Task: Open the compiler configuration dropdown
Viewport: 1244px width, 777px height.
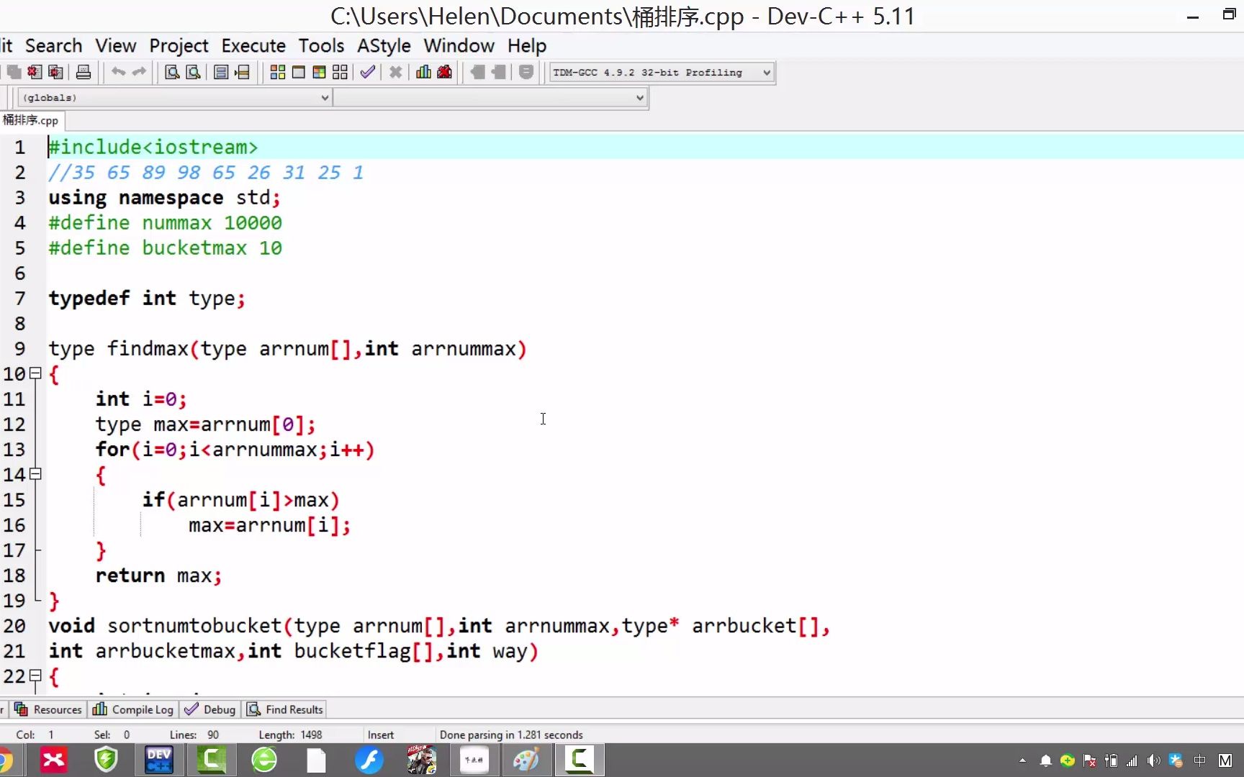Action: [x=765, y=72]
